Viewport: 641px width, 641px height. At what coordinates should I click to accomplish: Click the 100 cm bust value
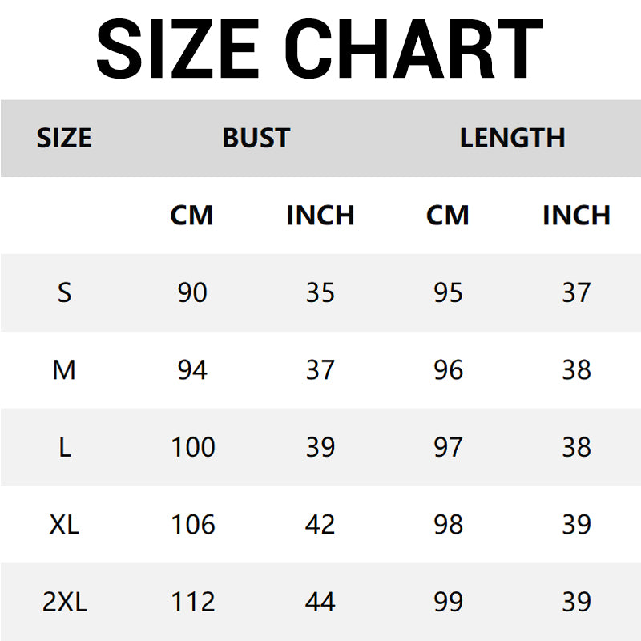click(192, 447)
